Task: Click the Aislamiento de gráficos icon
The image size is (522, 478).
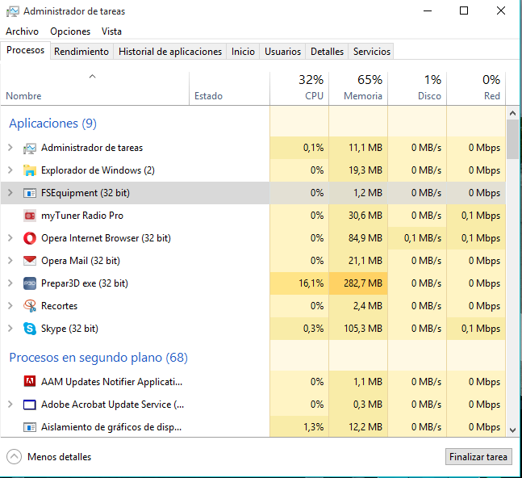Action: 30,427
